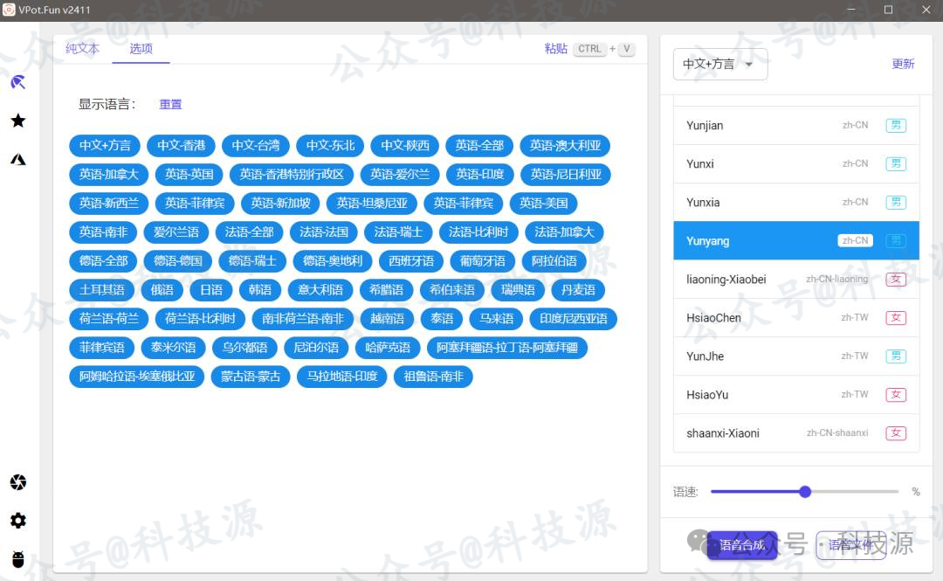Select the Yunxi voice
Image resolution: width=943 pixels, height=581 pixels.
[796, 163]
